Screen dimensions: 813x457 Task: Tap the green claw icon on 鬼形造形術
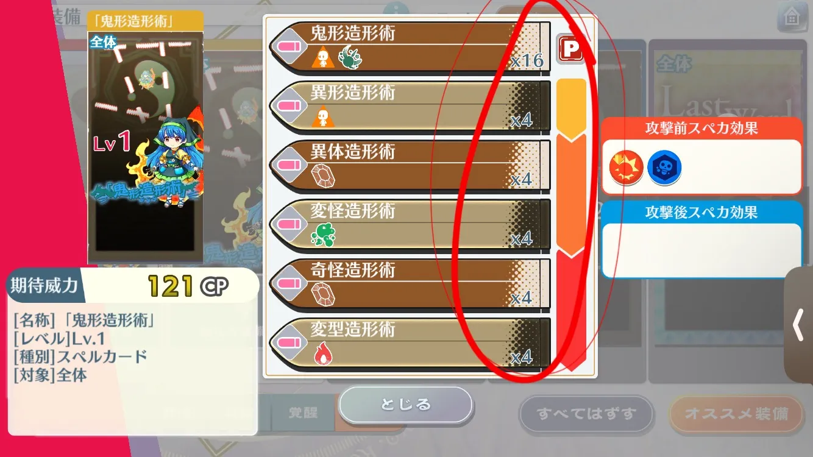tap(349, 58)
